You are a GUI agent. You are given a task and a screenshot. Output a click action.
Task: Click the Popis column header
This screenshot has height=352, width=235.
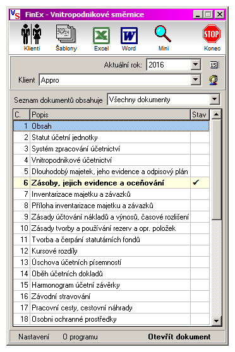[110, 115]
